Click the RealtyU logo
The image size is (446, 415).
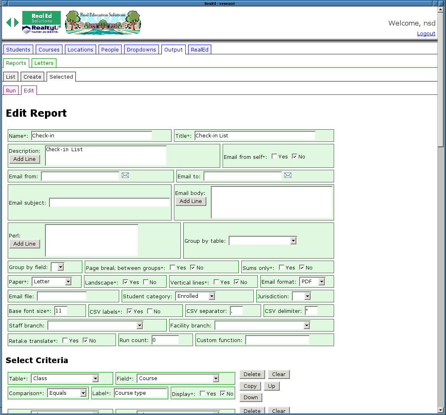[x=41, y=30]
